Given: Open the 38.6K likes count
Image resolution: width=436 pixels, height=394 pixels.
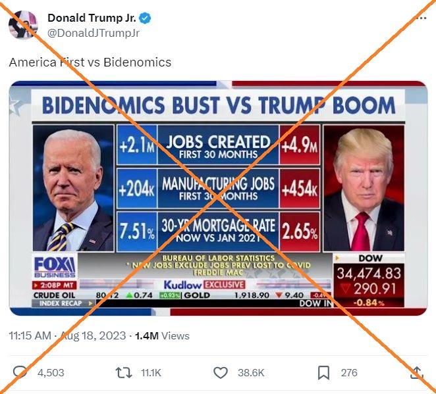Looking at the screenshot, I should click(x=251, y=372).
